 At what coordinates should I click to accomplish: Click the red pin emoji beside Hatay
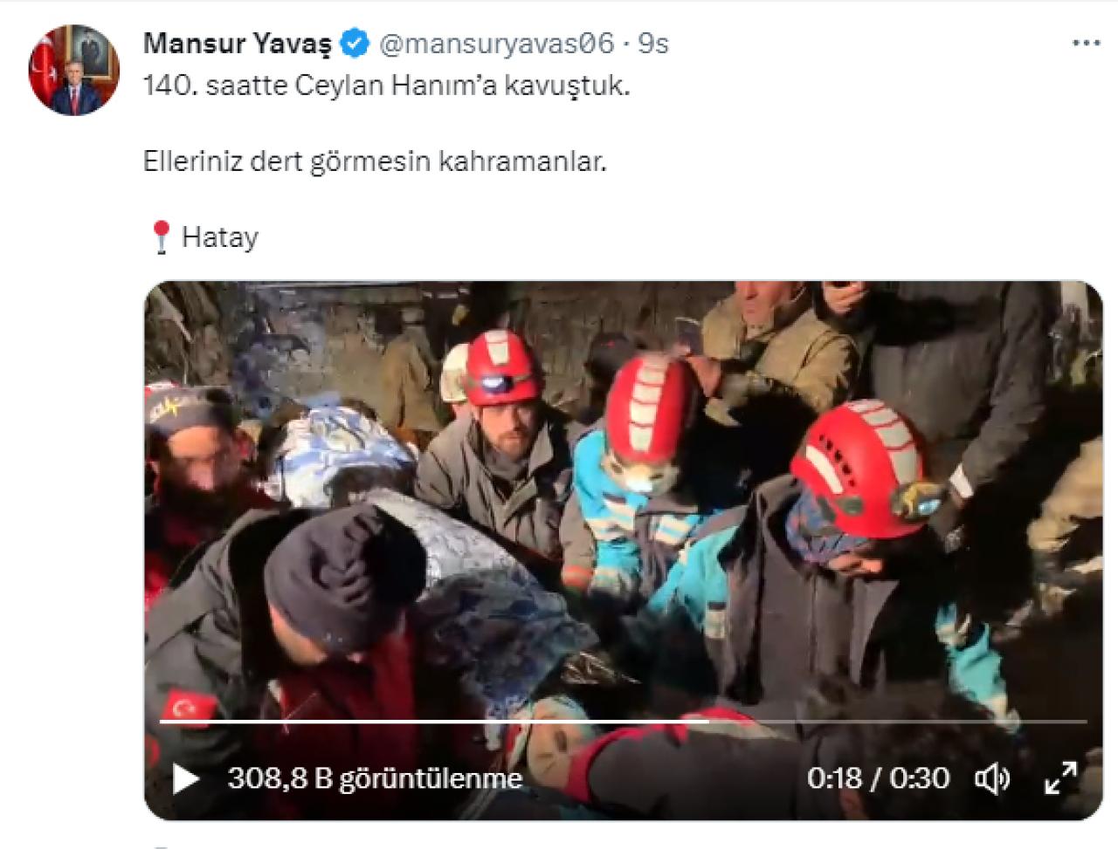[x=161, y=236]
